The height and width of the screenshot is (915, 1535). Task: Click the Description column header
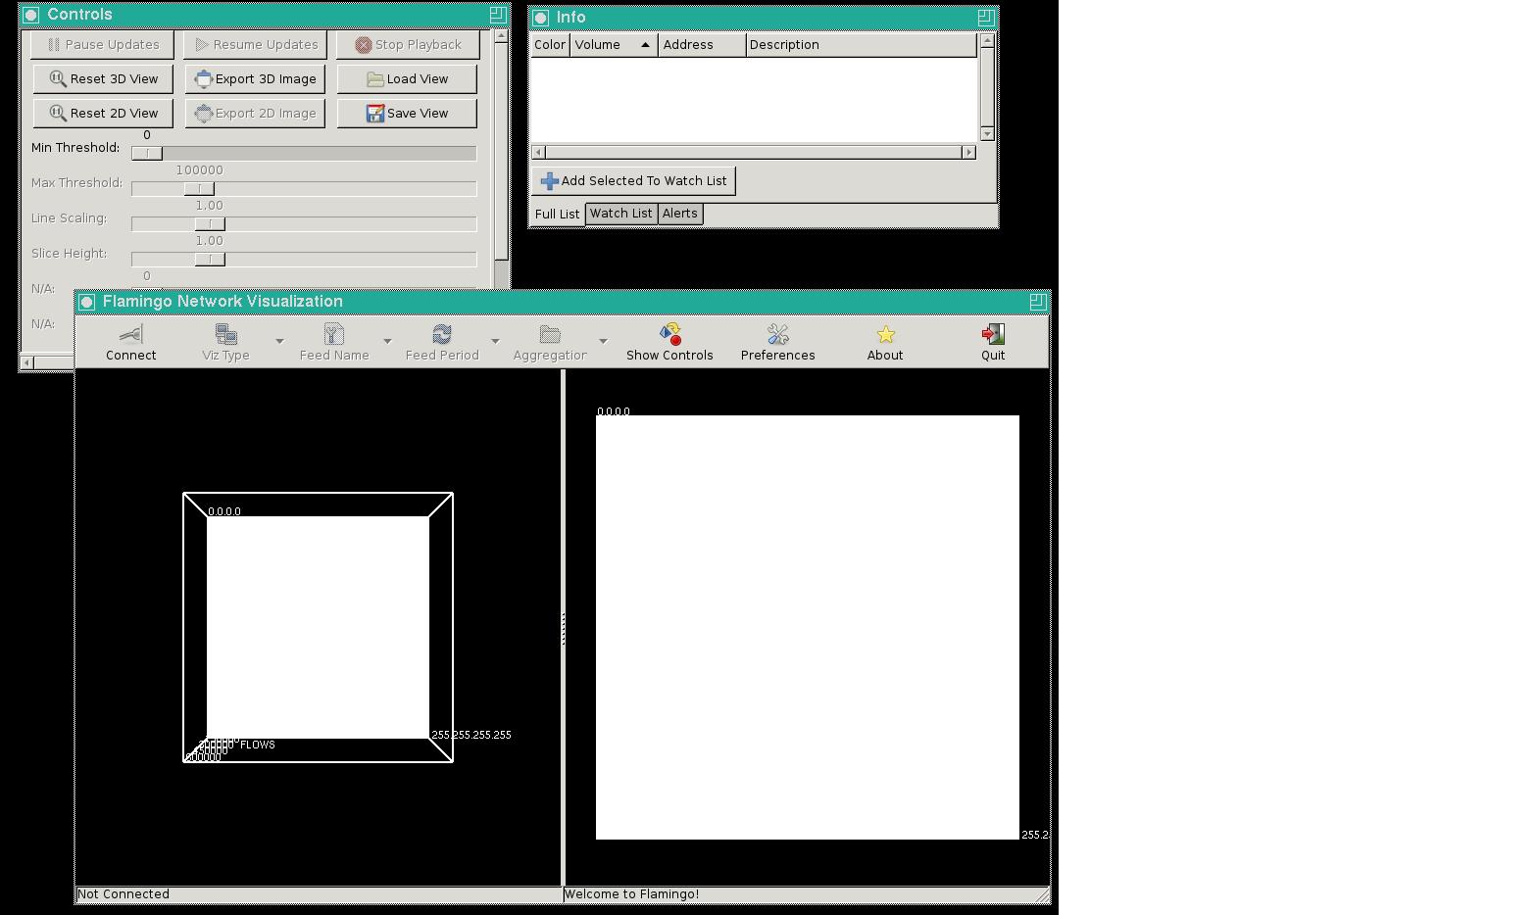coord(862,45)
